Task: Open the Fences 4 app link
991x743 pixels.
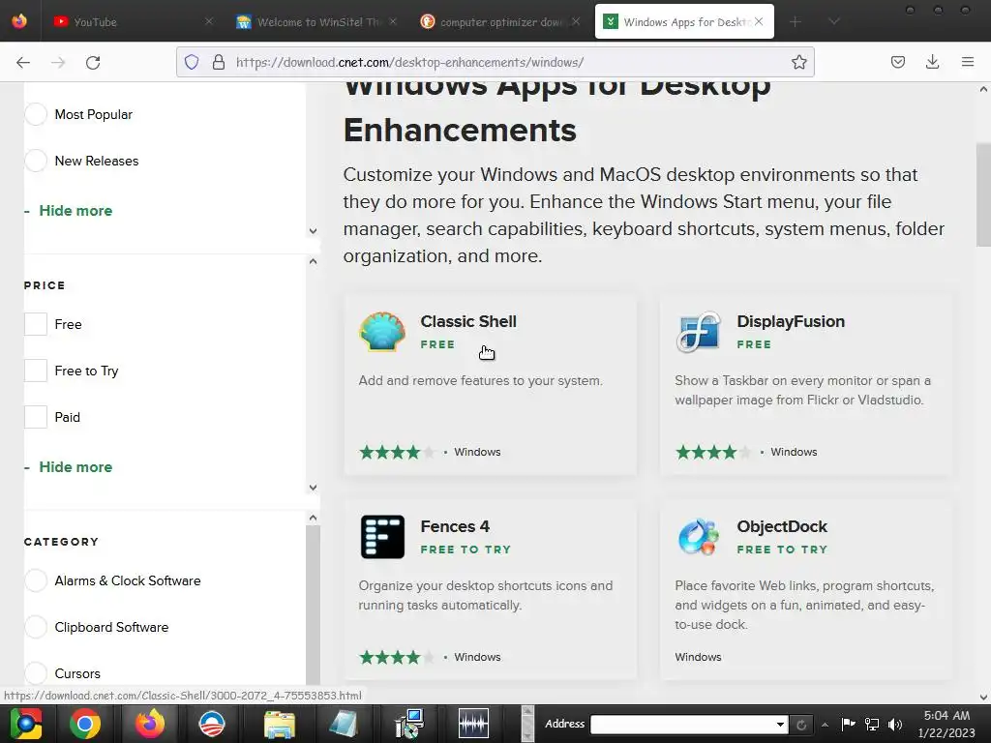Action: pyautogui.click(x=455, y=526)
